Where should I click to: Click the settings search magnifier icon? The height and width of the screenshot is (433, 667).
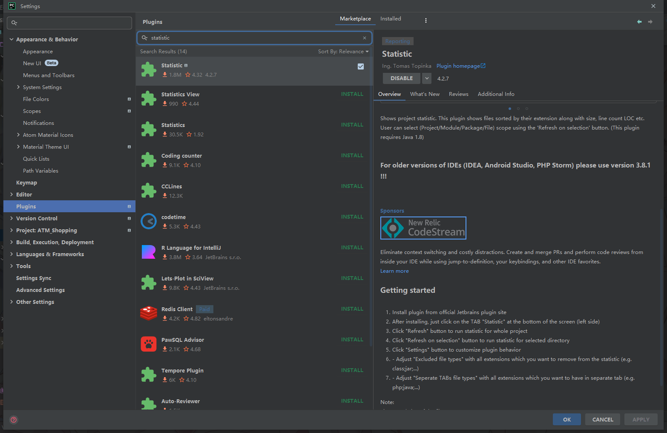[x=14, y=23]
